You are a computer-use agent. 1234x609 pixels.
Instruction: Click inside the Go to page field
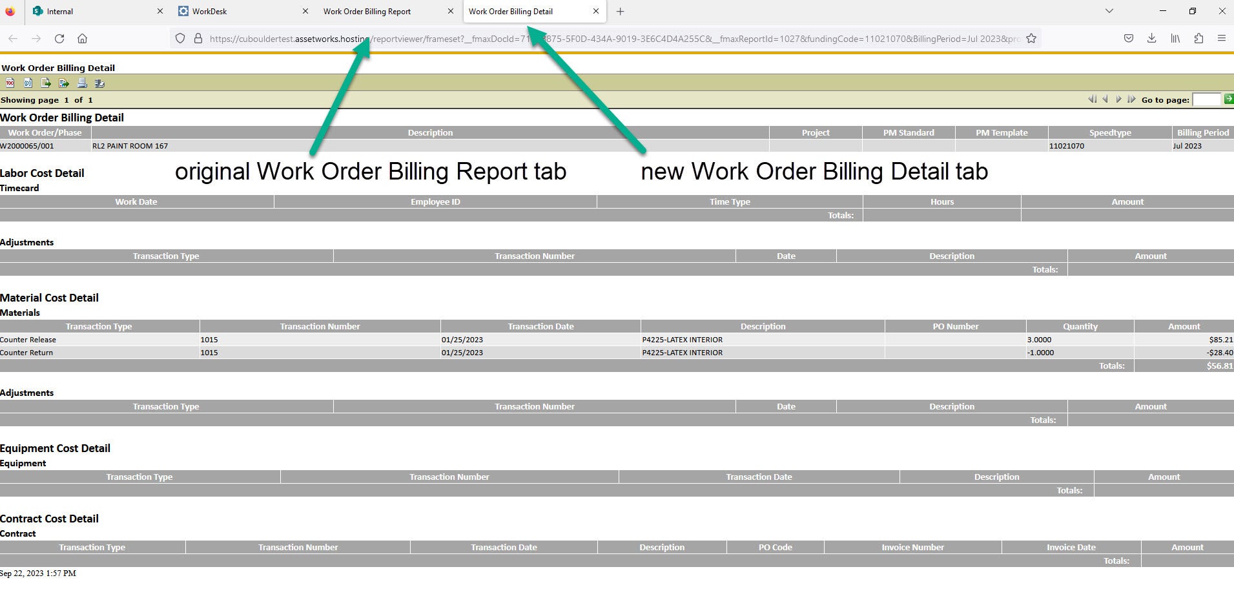(x=1206, y=99)
